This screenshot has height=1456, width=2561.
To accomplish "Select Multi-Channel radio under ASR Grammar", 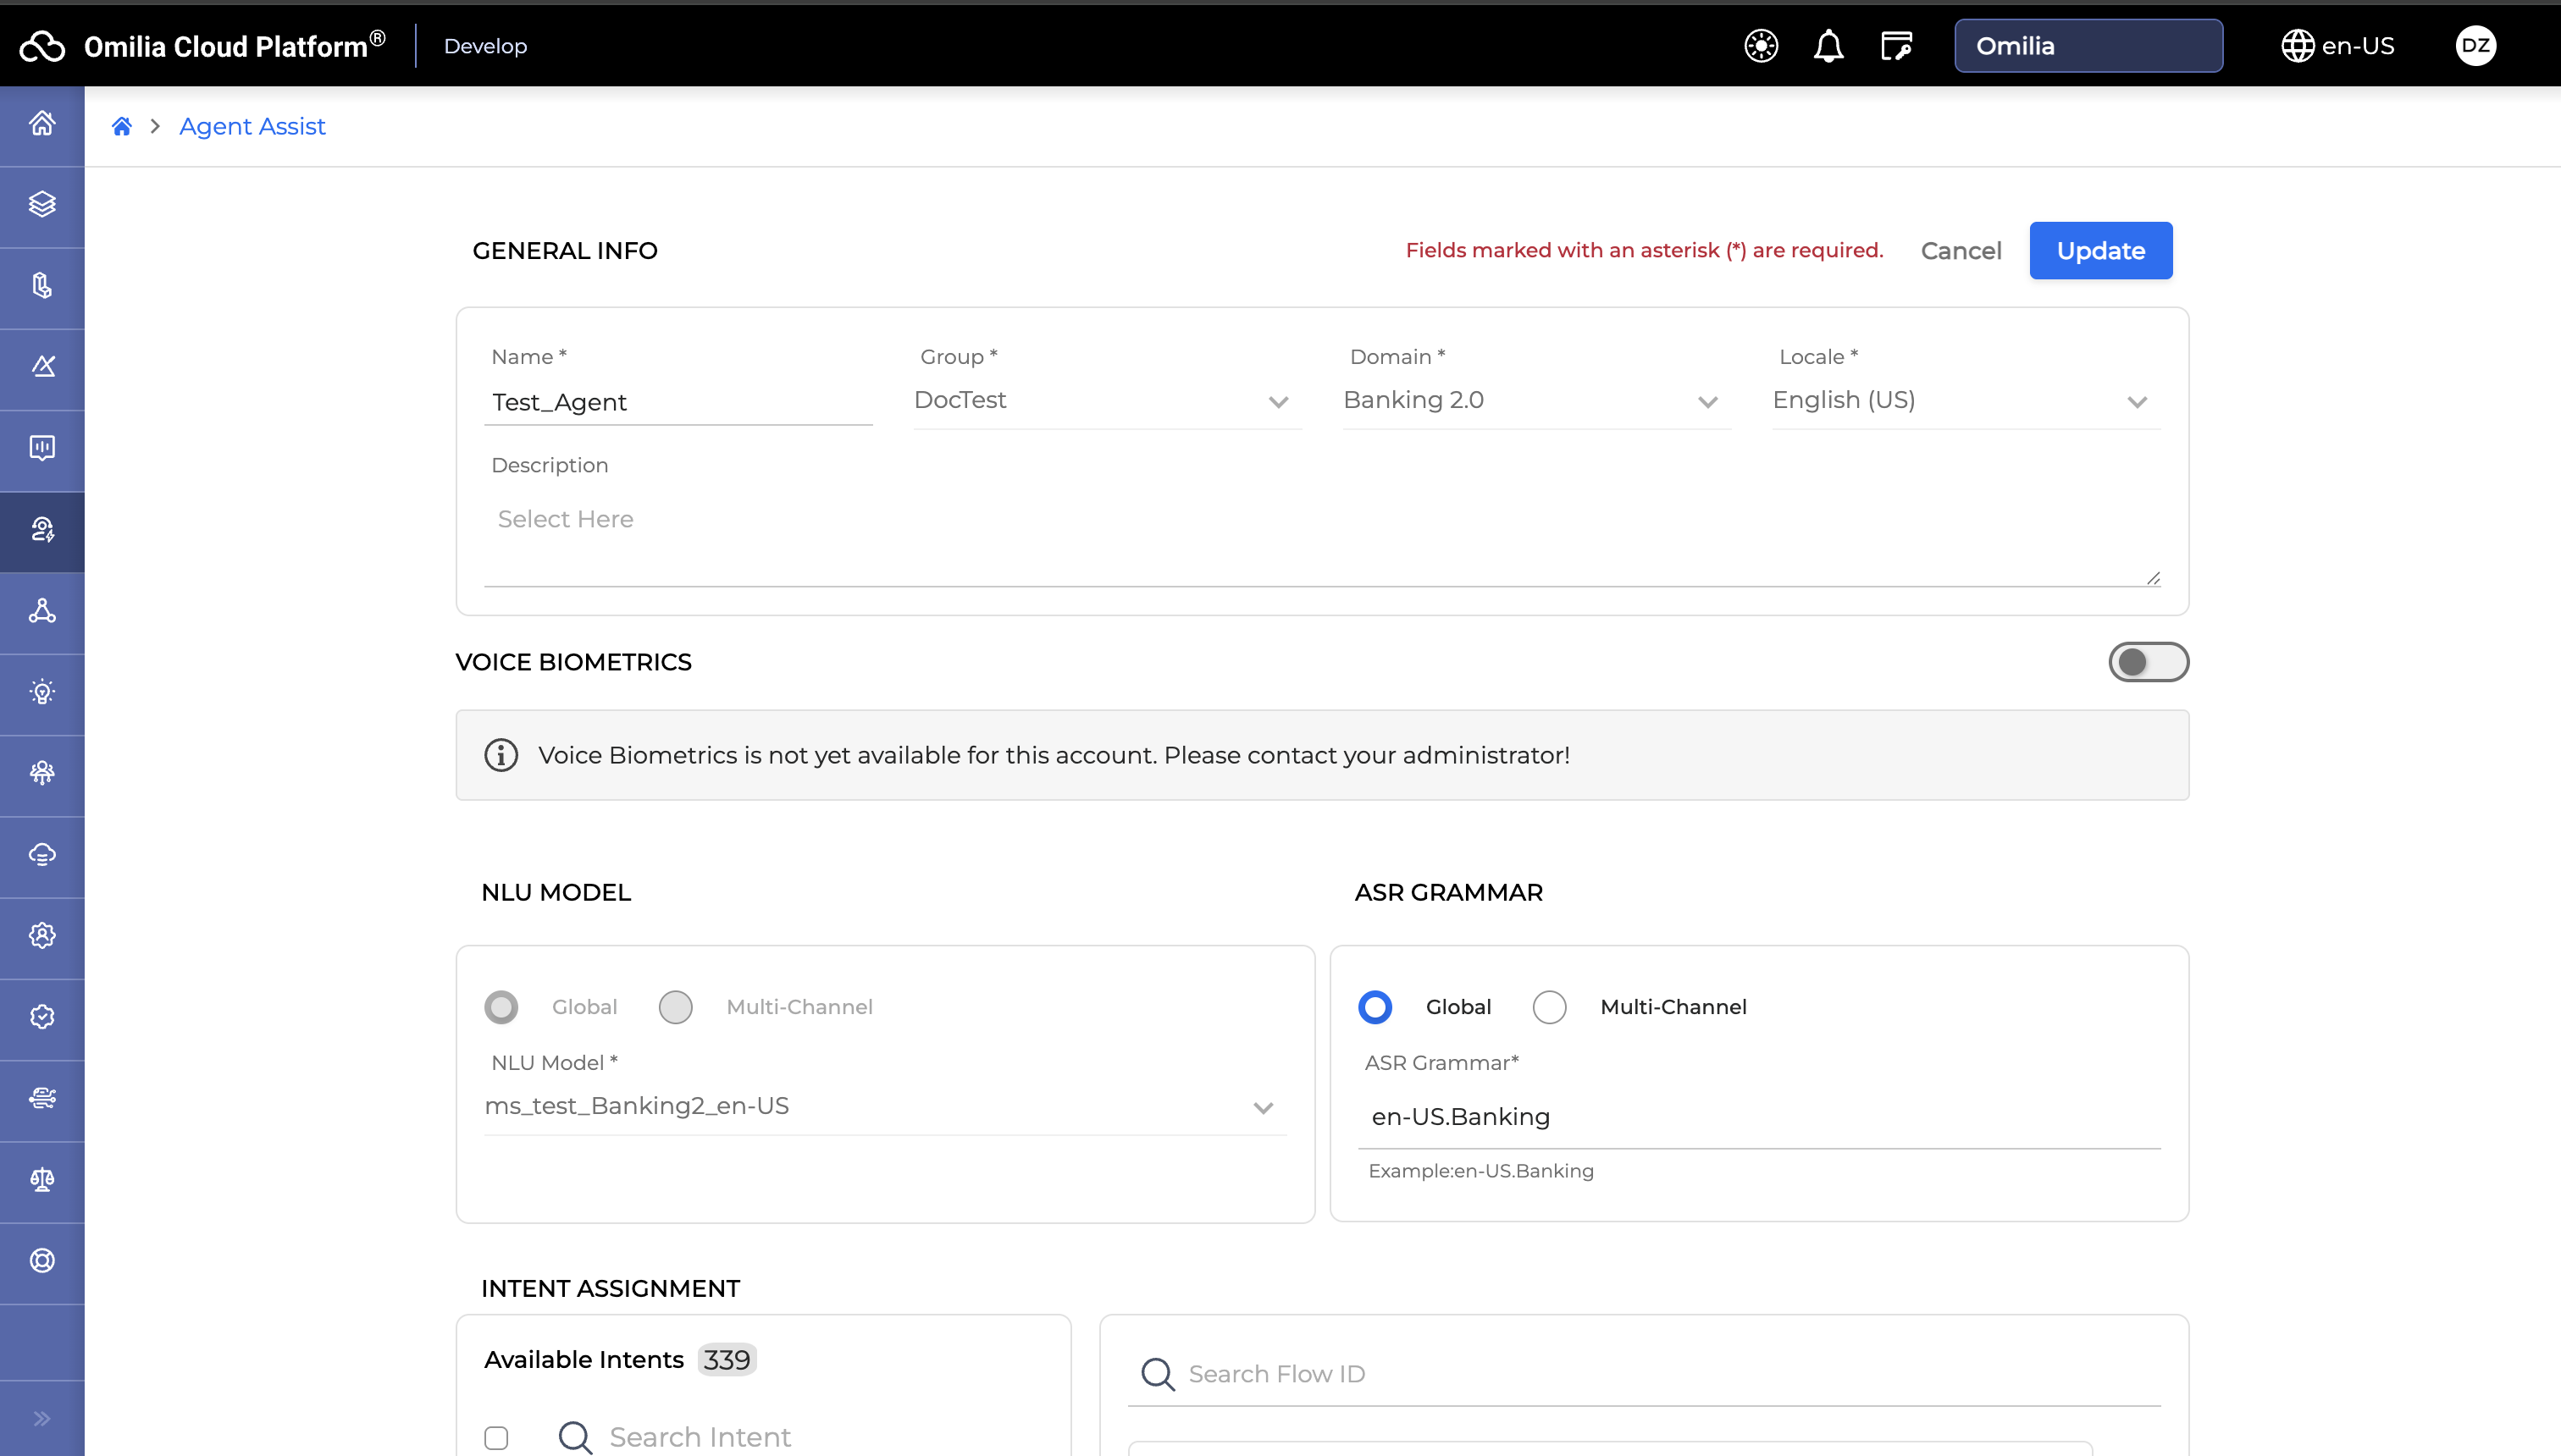I will [x=1550, y=1007].
